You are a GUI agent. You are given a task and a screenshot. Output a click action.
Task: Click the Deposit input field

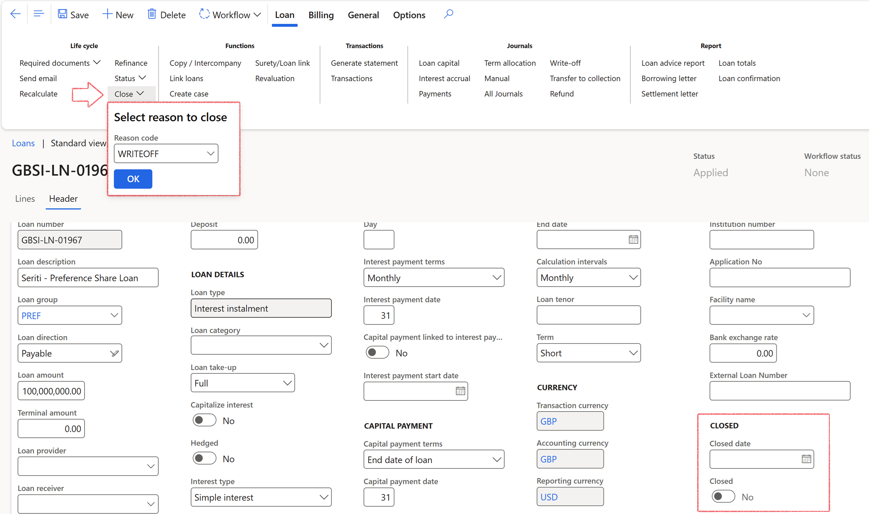coord(224,240)
